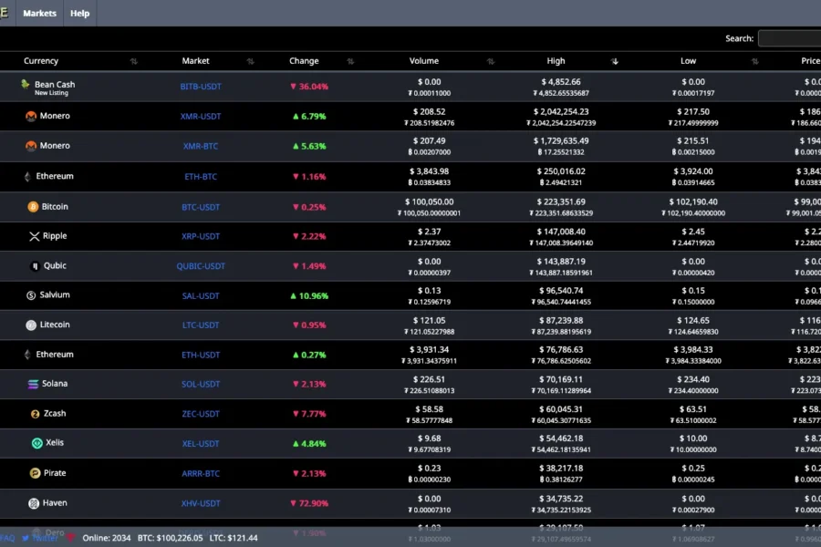Open the XRP-USDT market link
The width and height of the screenshot is (821, 547).
pos(201,236)
